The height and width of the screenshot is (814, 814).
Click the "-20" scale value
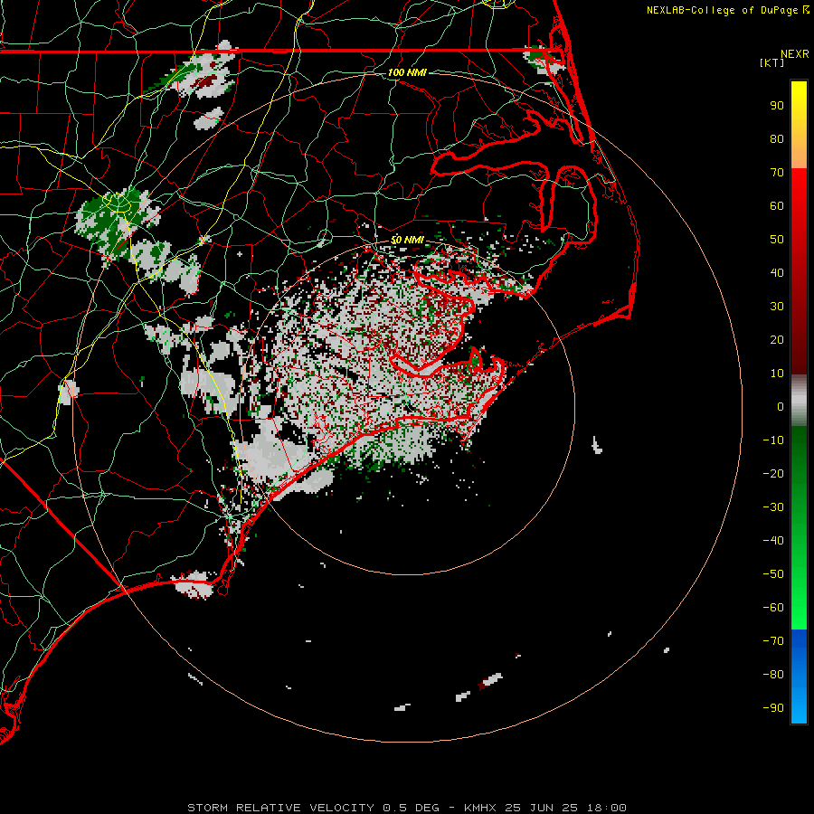point(773,474)
